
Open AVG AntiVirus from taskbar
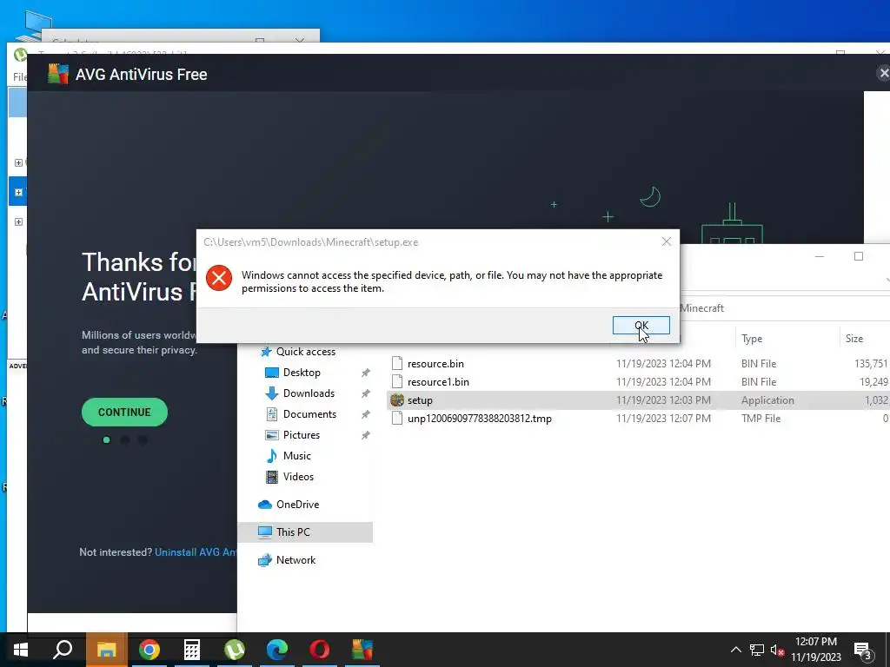362,650
